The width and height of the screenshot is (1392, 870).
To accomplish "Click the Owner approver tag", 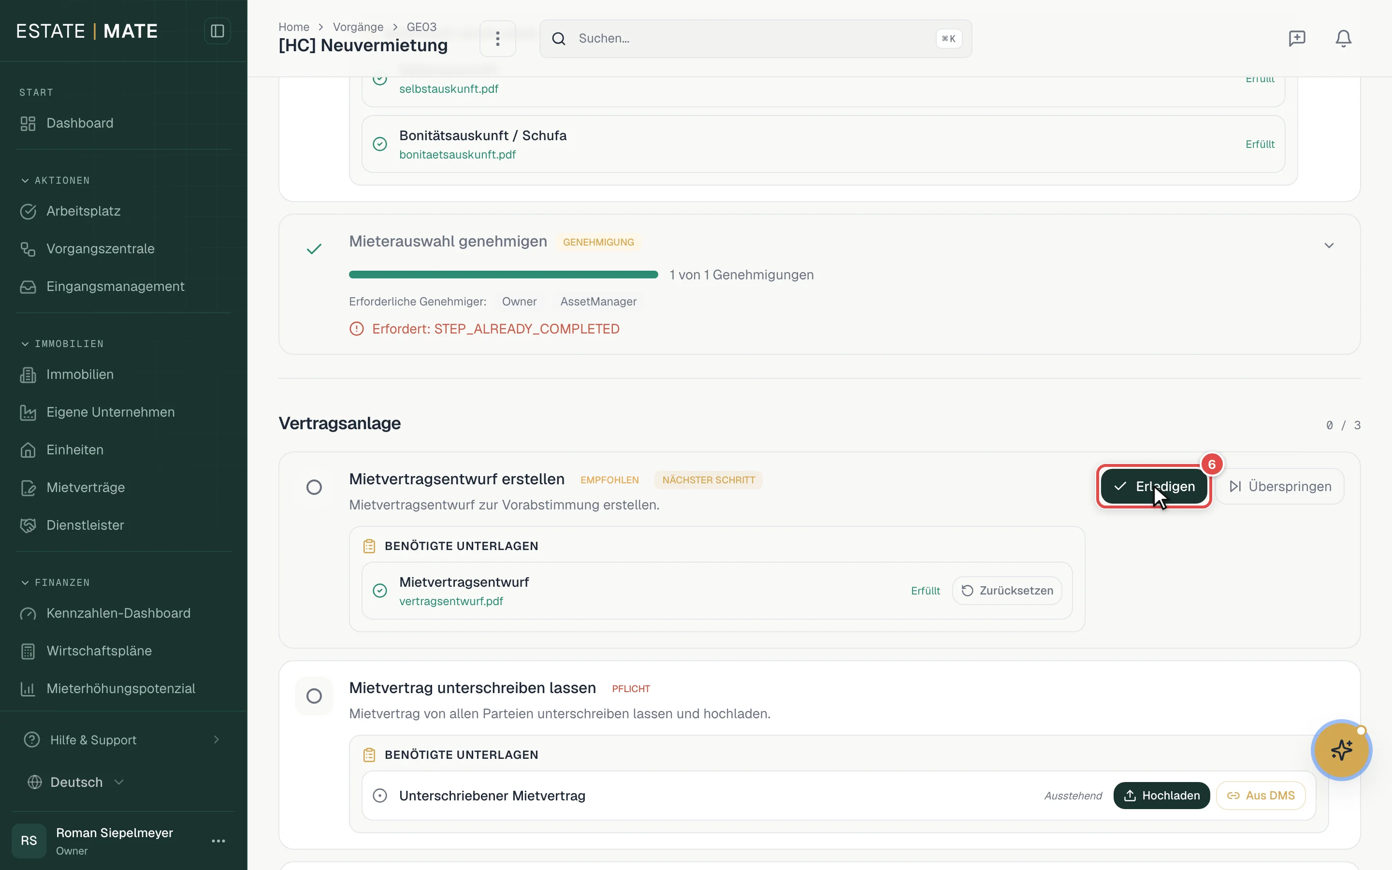I will point(519,302).
